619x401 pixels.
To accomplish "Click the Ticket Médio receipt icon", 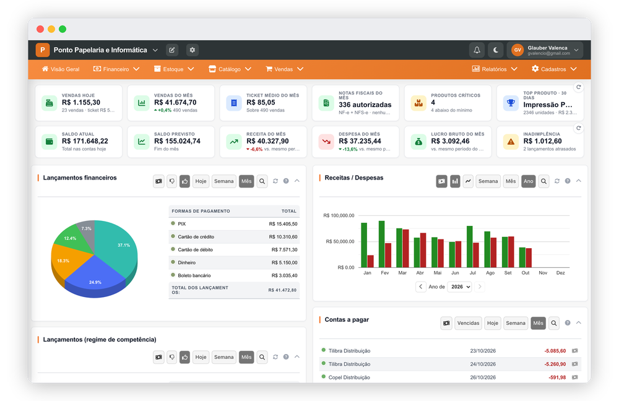I will pos(234,103).
